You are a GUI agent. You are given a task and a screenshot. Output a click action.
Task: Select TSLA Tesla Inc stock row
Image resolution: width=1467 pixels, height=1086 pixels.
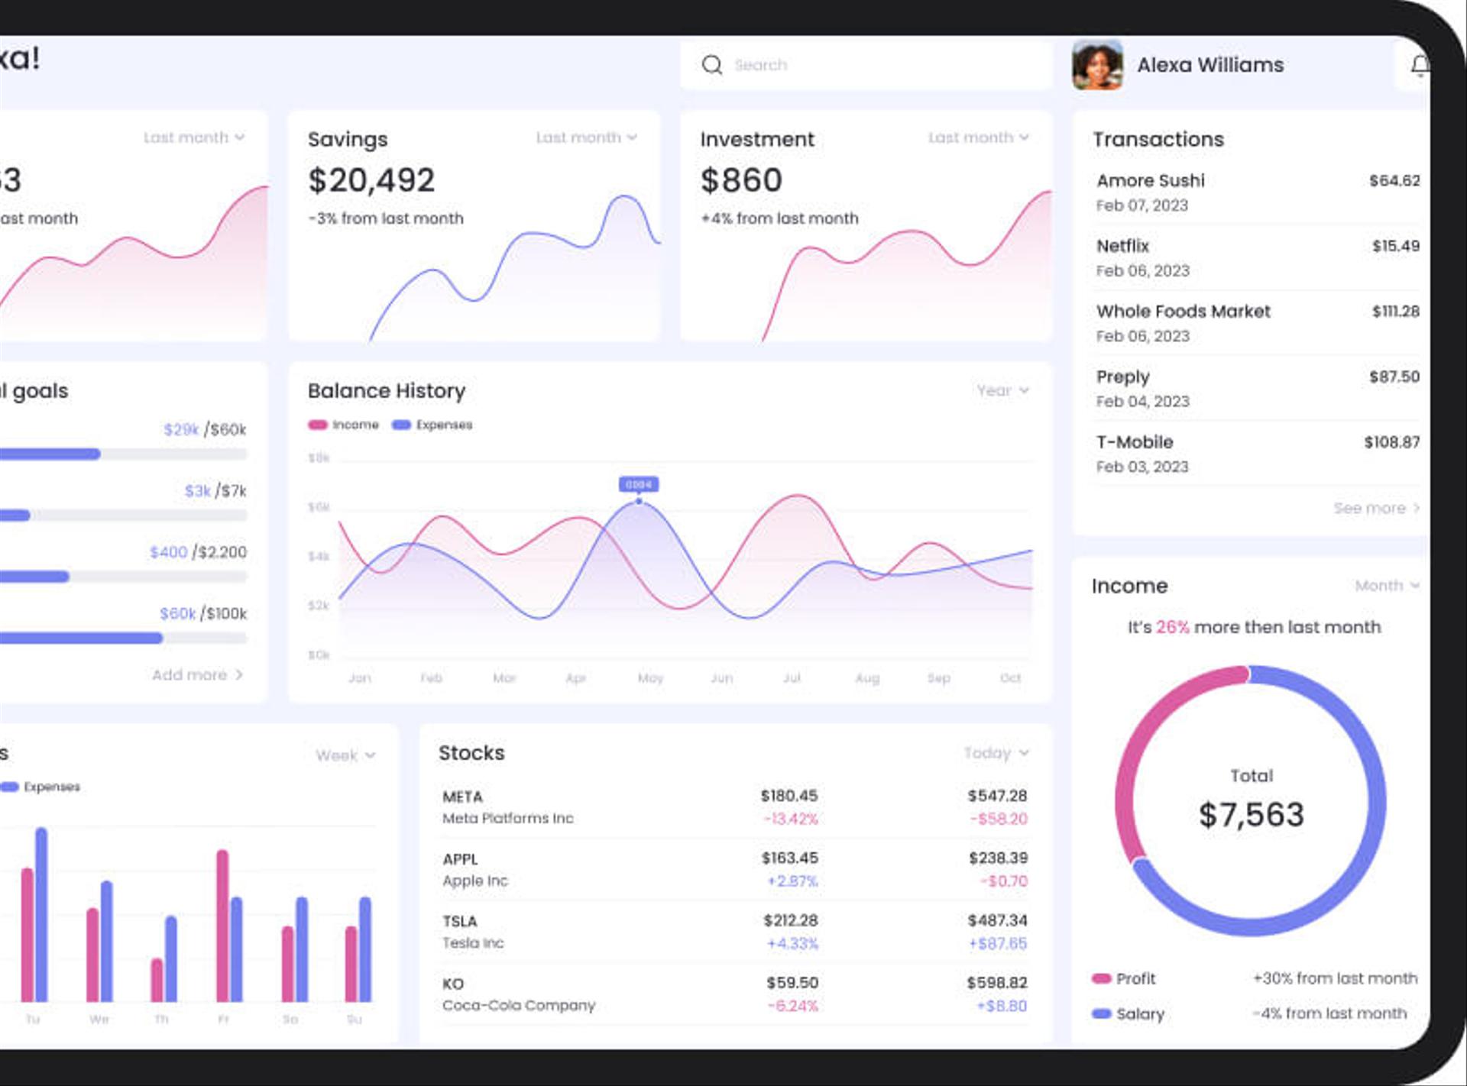735,932
